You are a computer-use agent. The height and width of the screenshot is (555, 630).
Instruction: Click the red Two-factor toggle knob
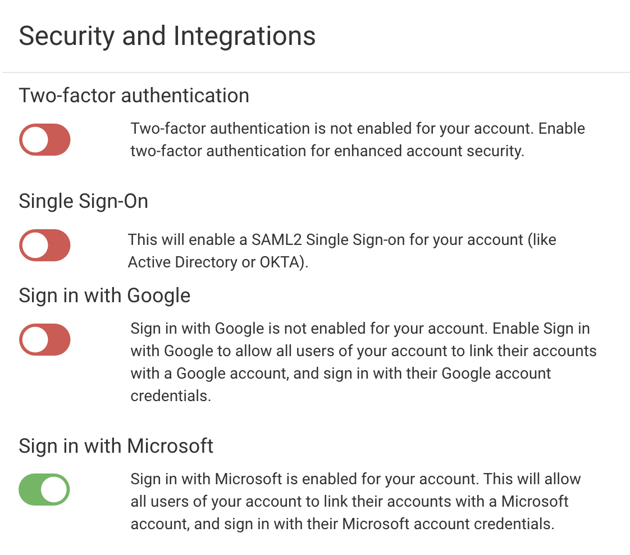tap(34, 139)
